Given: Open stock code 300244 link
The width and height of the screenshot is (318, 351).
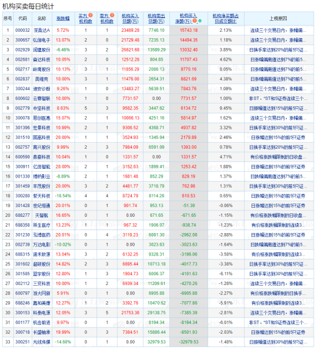Looking at the screenshot, I should tap(23, 88).
